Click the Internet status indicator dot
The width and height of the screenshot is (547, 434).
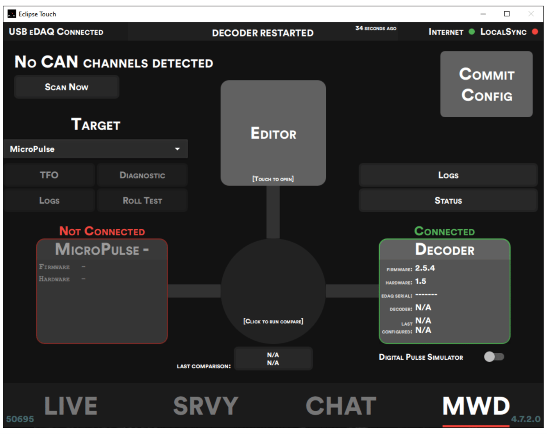(x=472, y=32)
